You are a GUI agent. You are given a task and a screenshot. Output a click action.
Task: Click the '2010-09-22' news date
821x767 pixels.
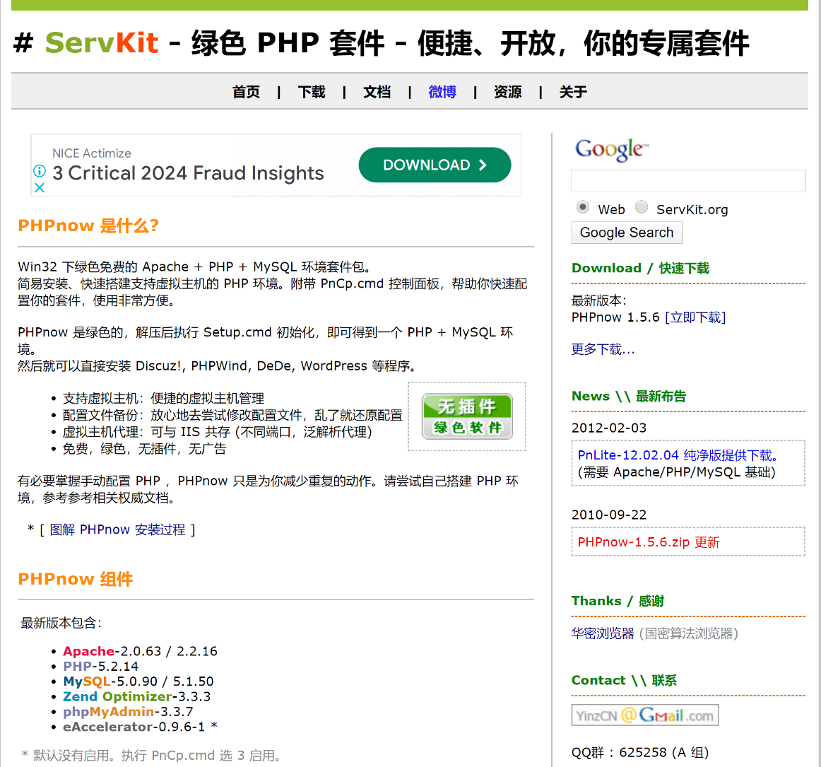pos(609,515)
